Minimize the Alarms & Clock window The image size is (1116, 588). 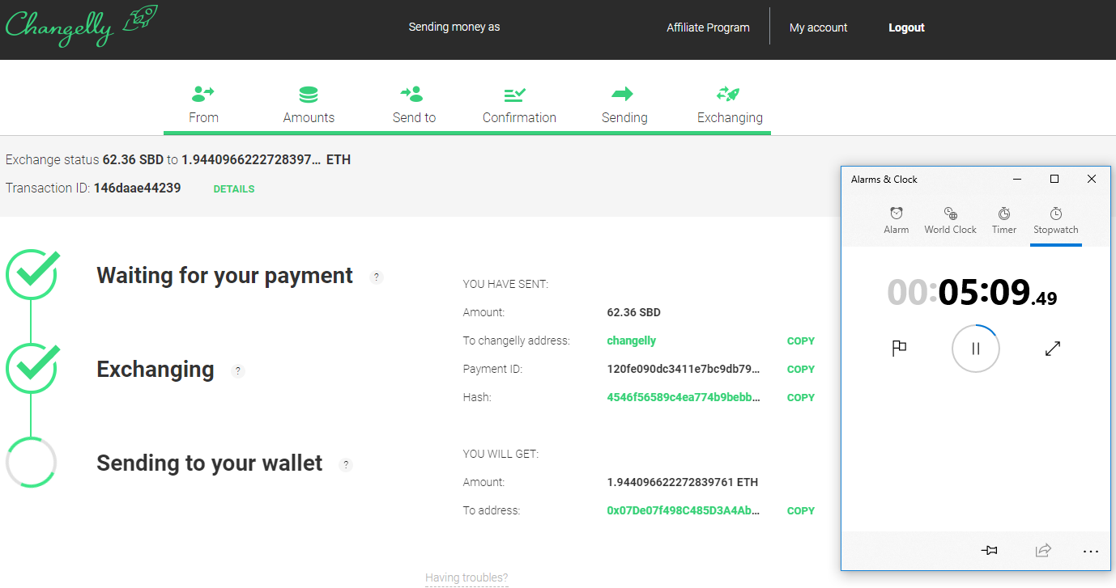click(x=1017, y=179)
